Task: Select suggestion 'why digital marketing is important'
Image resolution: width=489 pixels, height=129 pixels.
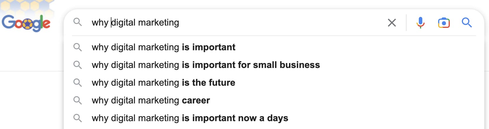Action: pyautogui.click(x=163, y=47)
